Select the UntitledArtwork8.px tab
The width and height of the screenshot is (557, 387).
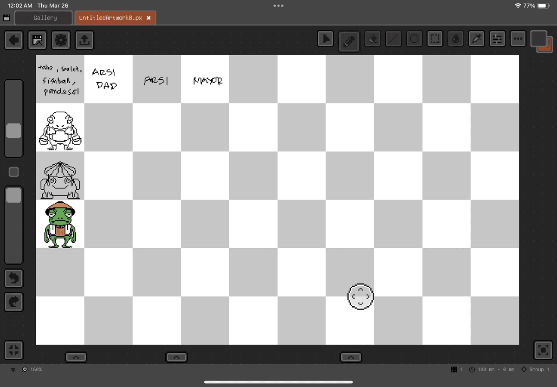tap(110, 18)
